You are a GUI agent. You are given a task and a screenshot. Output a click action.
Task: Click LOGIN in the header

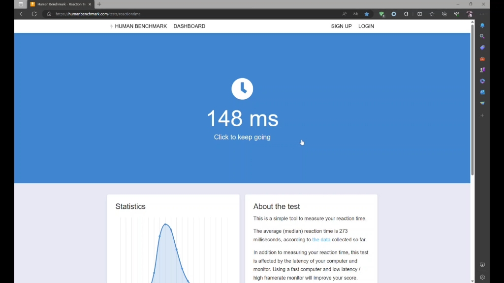[x=366, y=27]
